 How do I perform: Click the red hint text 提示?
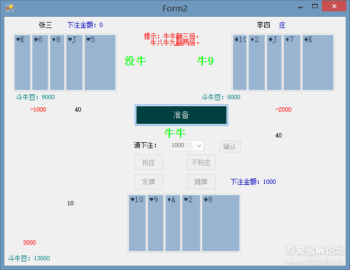171,39
